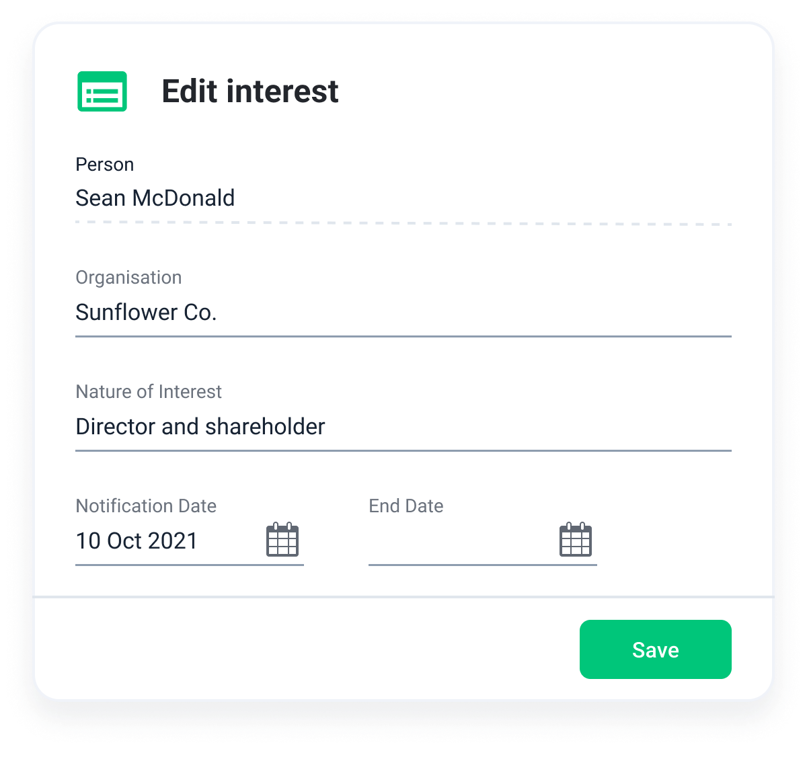Click the Person label above Sean McDonald
This screenshot has width=807, height=761.
[x=105, y=164]
